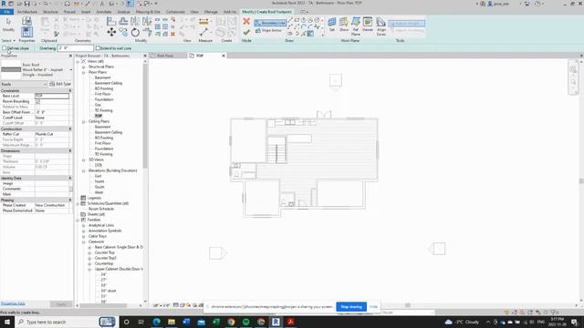Collapse Ceiling Plans in Project Browser
The height and width of the screenshot is (328, 584).
[83, 121]
